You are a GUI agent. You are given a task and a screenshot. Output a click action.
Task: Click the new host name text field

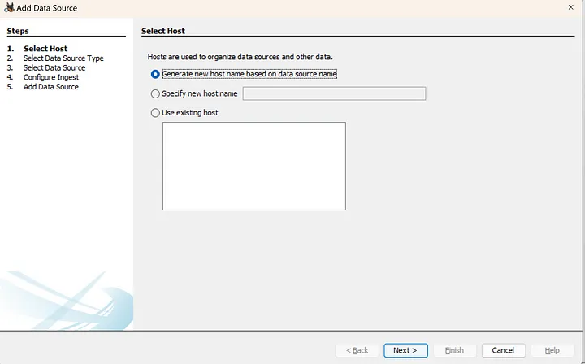(334, 93)
